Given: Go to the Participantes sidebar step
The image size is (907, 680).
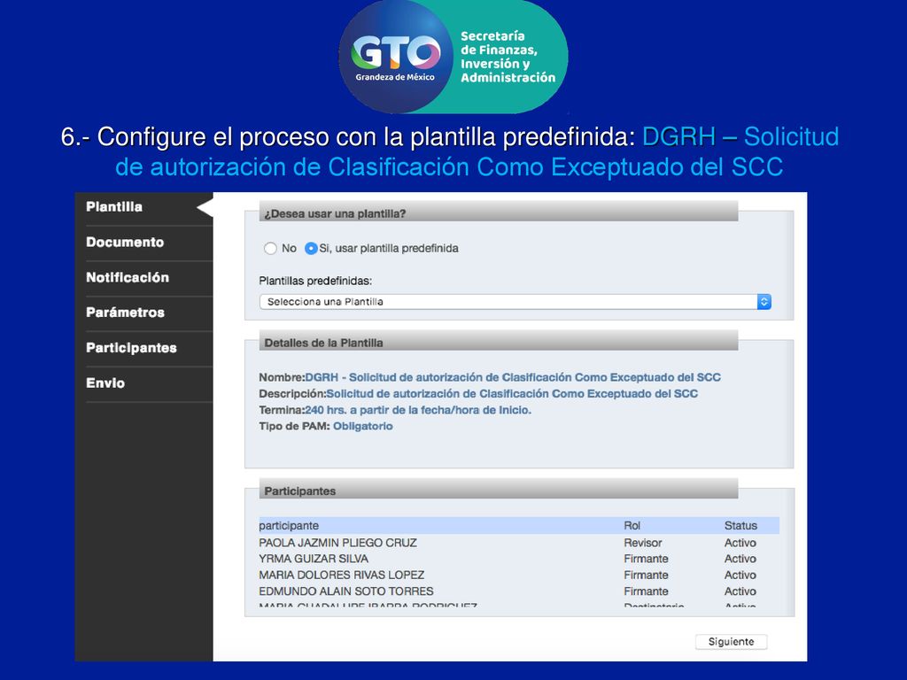Looking at the screenshot, I should (x=131, y=348).
